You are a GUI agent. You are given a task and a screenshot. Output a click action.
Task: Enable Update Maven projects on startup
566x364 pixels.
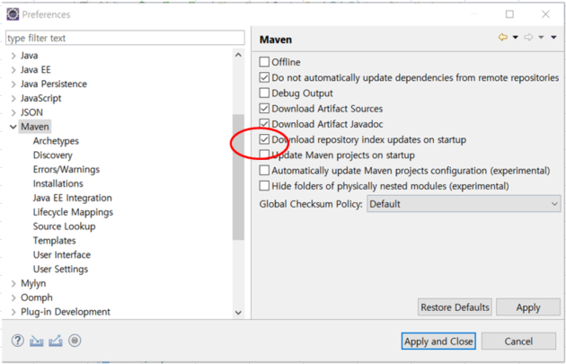pos(264,155)
